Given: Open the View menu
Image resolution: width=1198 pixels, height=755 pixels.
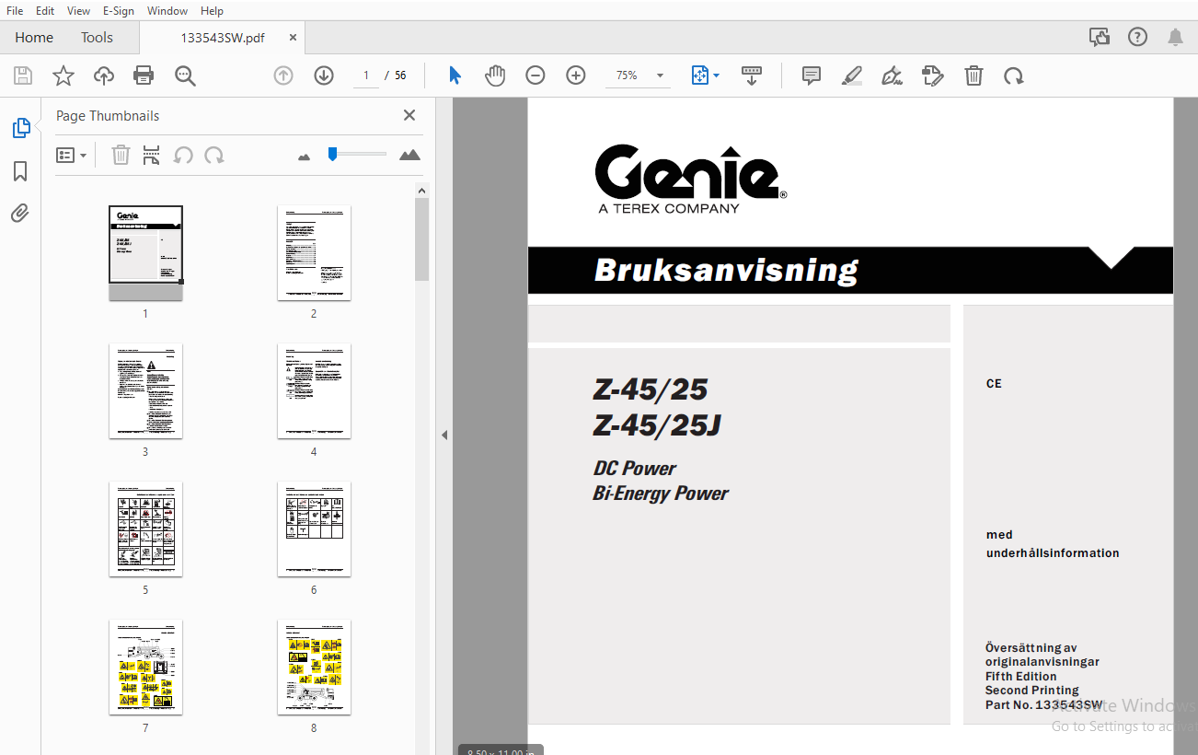Looking at the screenshot, I should 78,11.
